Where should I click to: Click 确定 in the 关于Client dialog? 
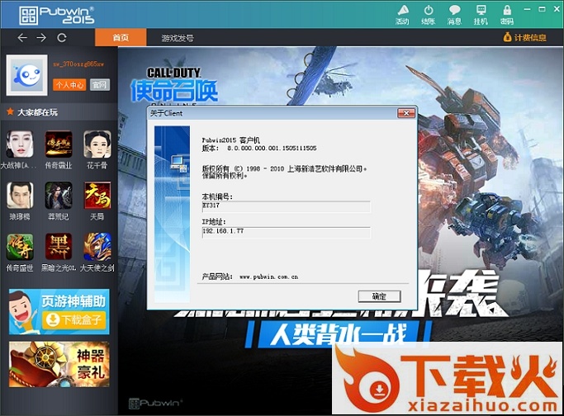(379, 296)
